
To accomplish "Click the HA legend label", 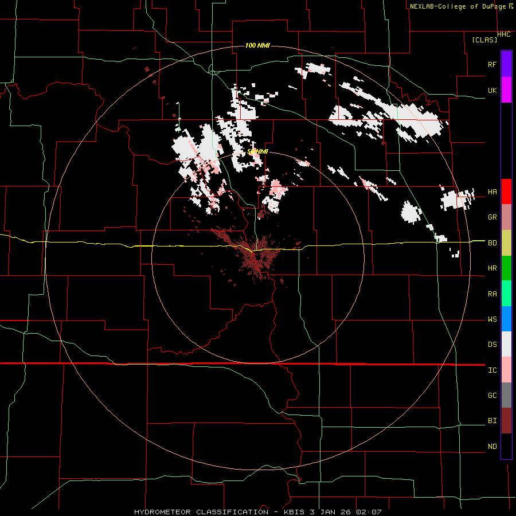I will tap(492, 192).
